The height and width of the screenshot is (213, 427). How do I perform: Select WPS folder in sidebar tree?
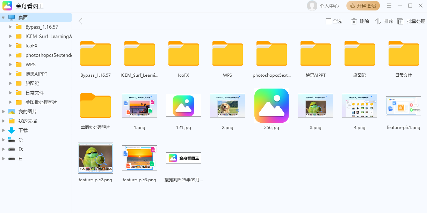tap(30, 64)
